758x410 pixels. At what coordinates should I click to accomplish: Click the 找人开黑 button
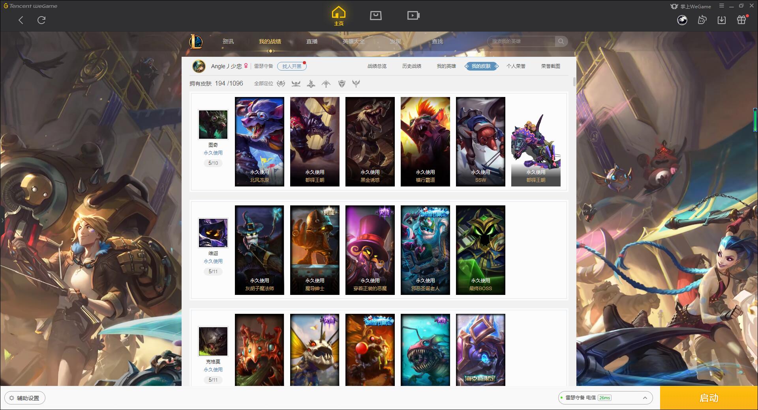click(x=292, y=66)
